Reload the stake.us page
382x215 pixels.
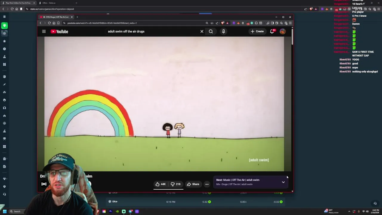click(12, 9)
